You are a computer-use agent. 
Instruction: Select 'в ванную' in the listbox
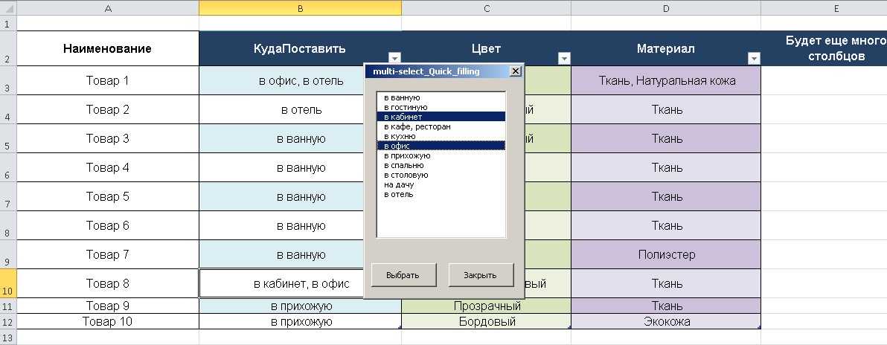tap(441, 97)
